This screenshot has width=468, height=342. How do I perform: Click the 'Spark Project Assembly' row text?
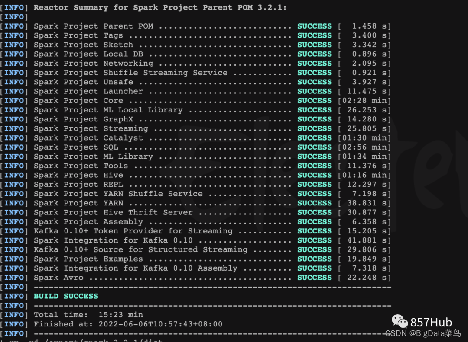pyautogui.click(x=88, y=222)
